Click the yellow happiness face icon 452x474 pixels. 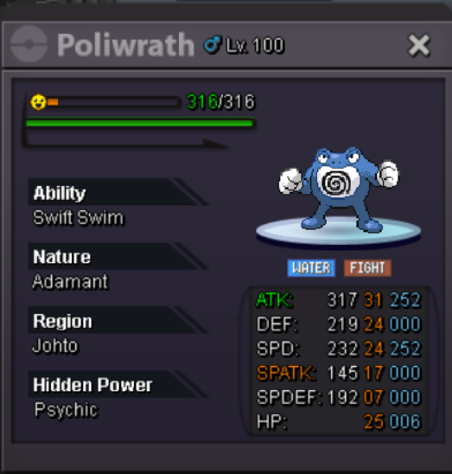(38, 102)
